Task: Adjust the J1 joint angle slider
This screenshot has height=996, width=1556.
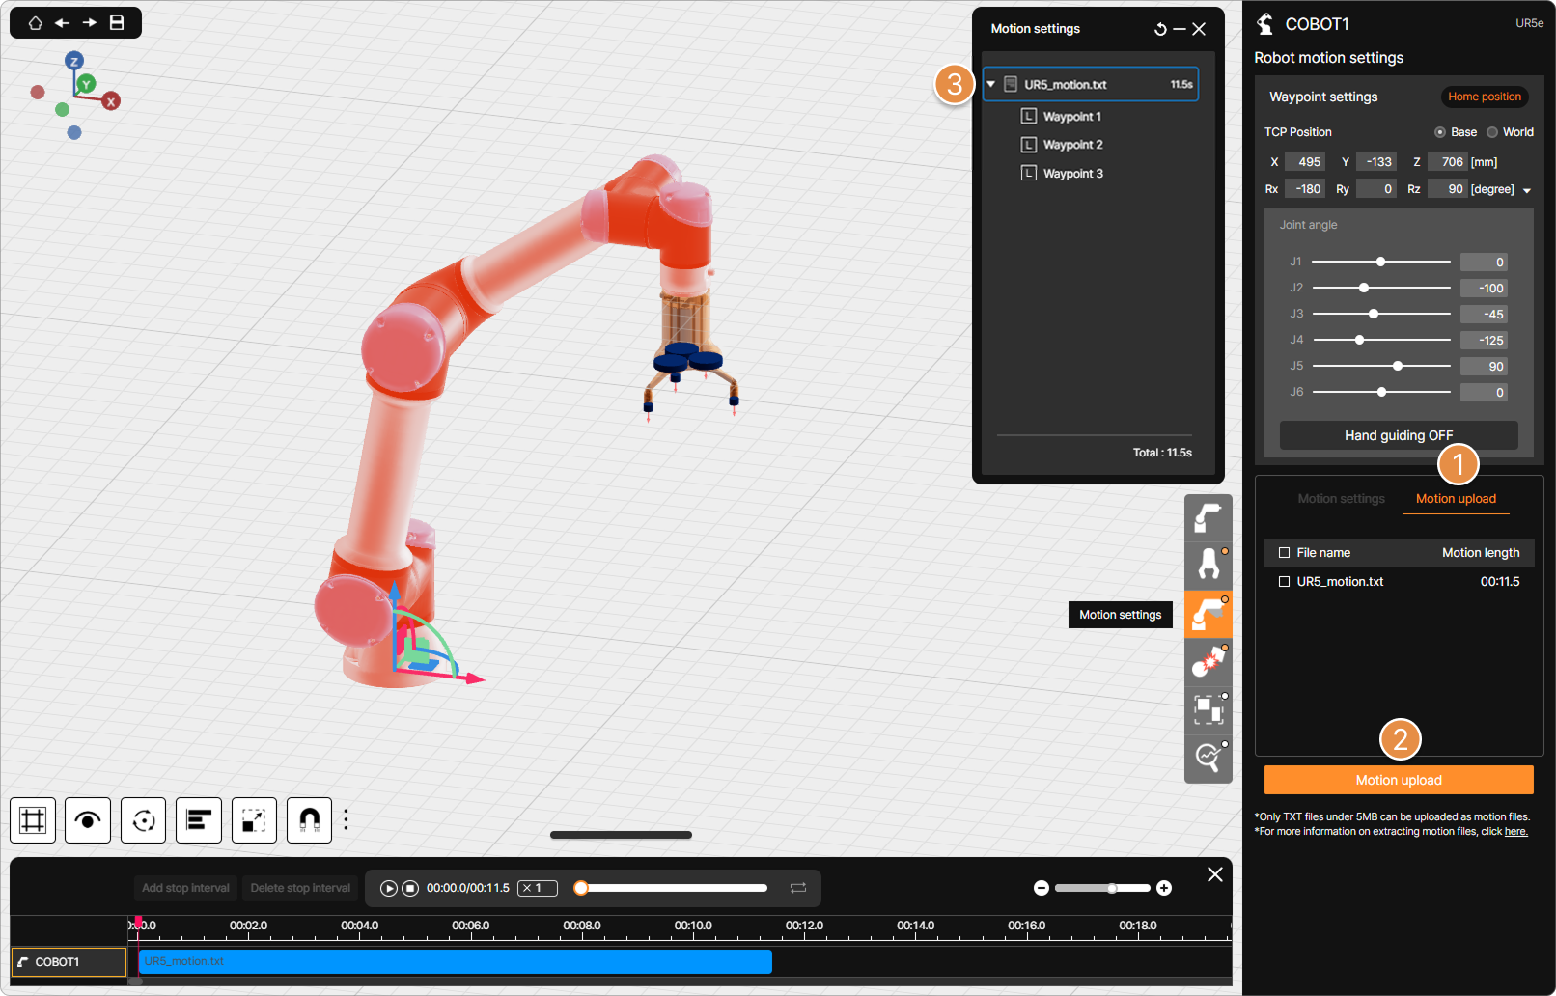Action: 1380,262
